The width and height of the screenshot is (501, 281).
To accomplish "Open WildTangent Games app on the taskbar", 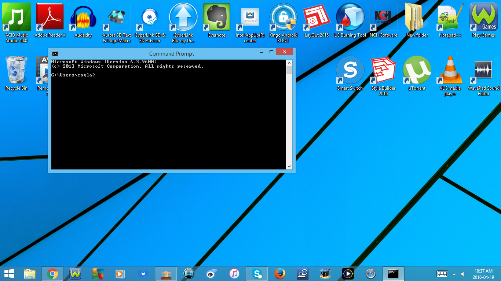I will point(75,274).
